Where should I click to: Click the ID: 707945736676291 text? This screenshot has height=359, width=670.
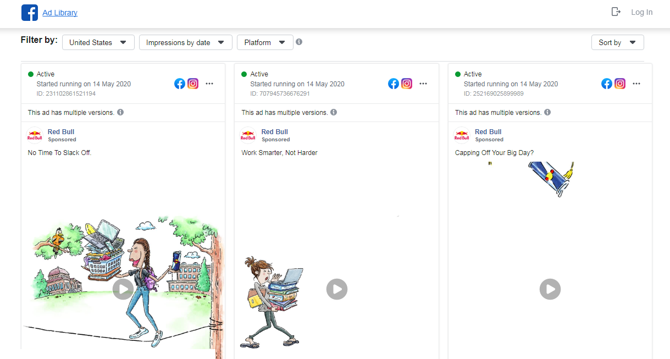[x=280, y=93]
